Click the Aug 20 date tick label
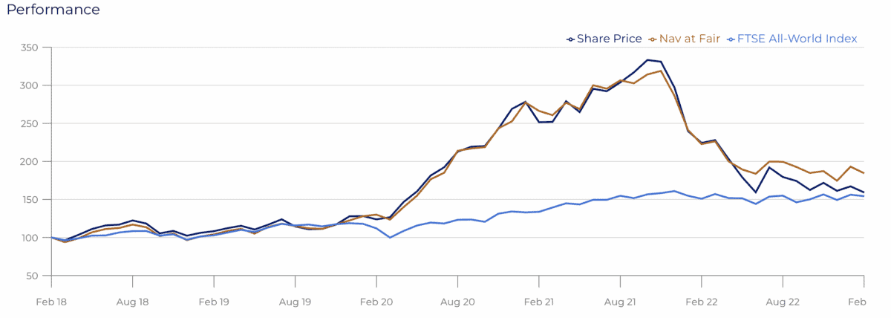The height and width of the screenshot is (318, 891). coord(457,302)
